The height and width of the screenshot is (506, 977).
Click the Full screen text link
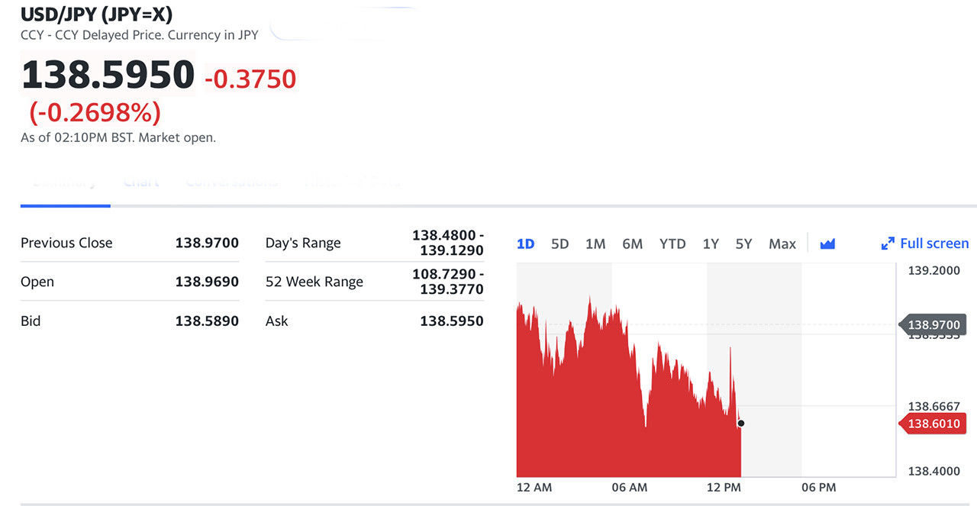click(934, 244)
